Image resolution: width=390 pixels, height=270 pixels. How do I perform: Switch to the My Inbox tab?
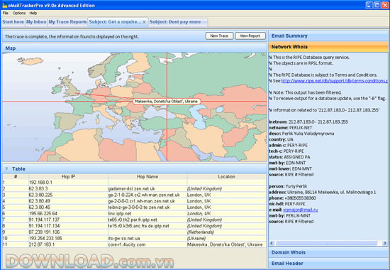pyautogui.click(x=36, y=22)
